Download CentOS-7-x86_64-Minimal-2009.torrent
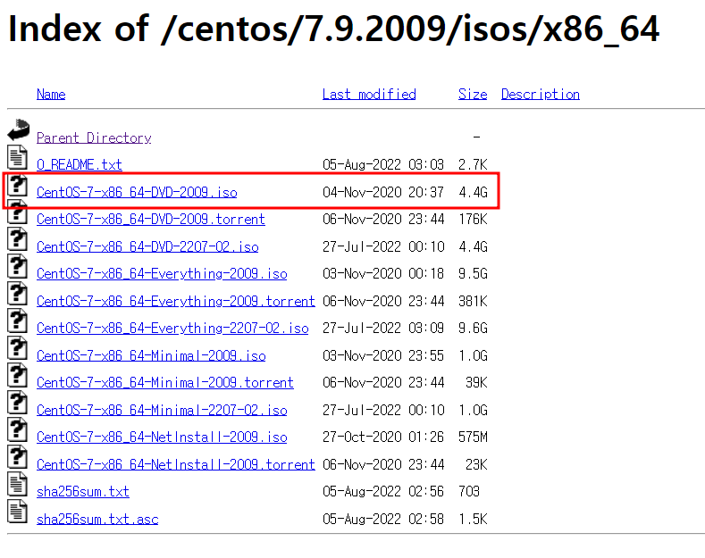The height and width of the screenshot is (558, 705). click(165, 382)
